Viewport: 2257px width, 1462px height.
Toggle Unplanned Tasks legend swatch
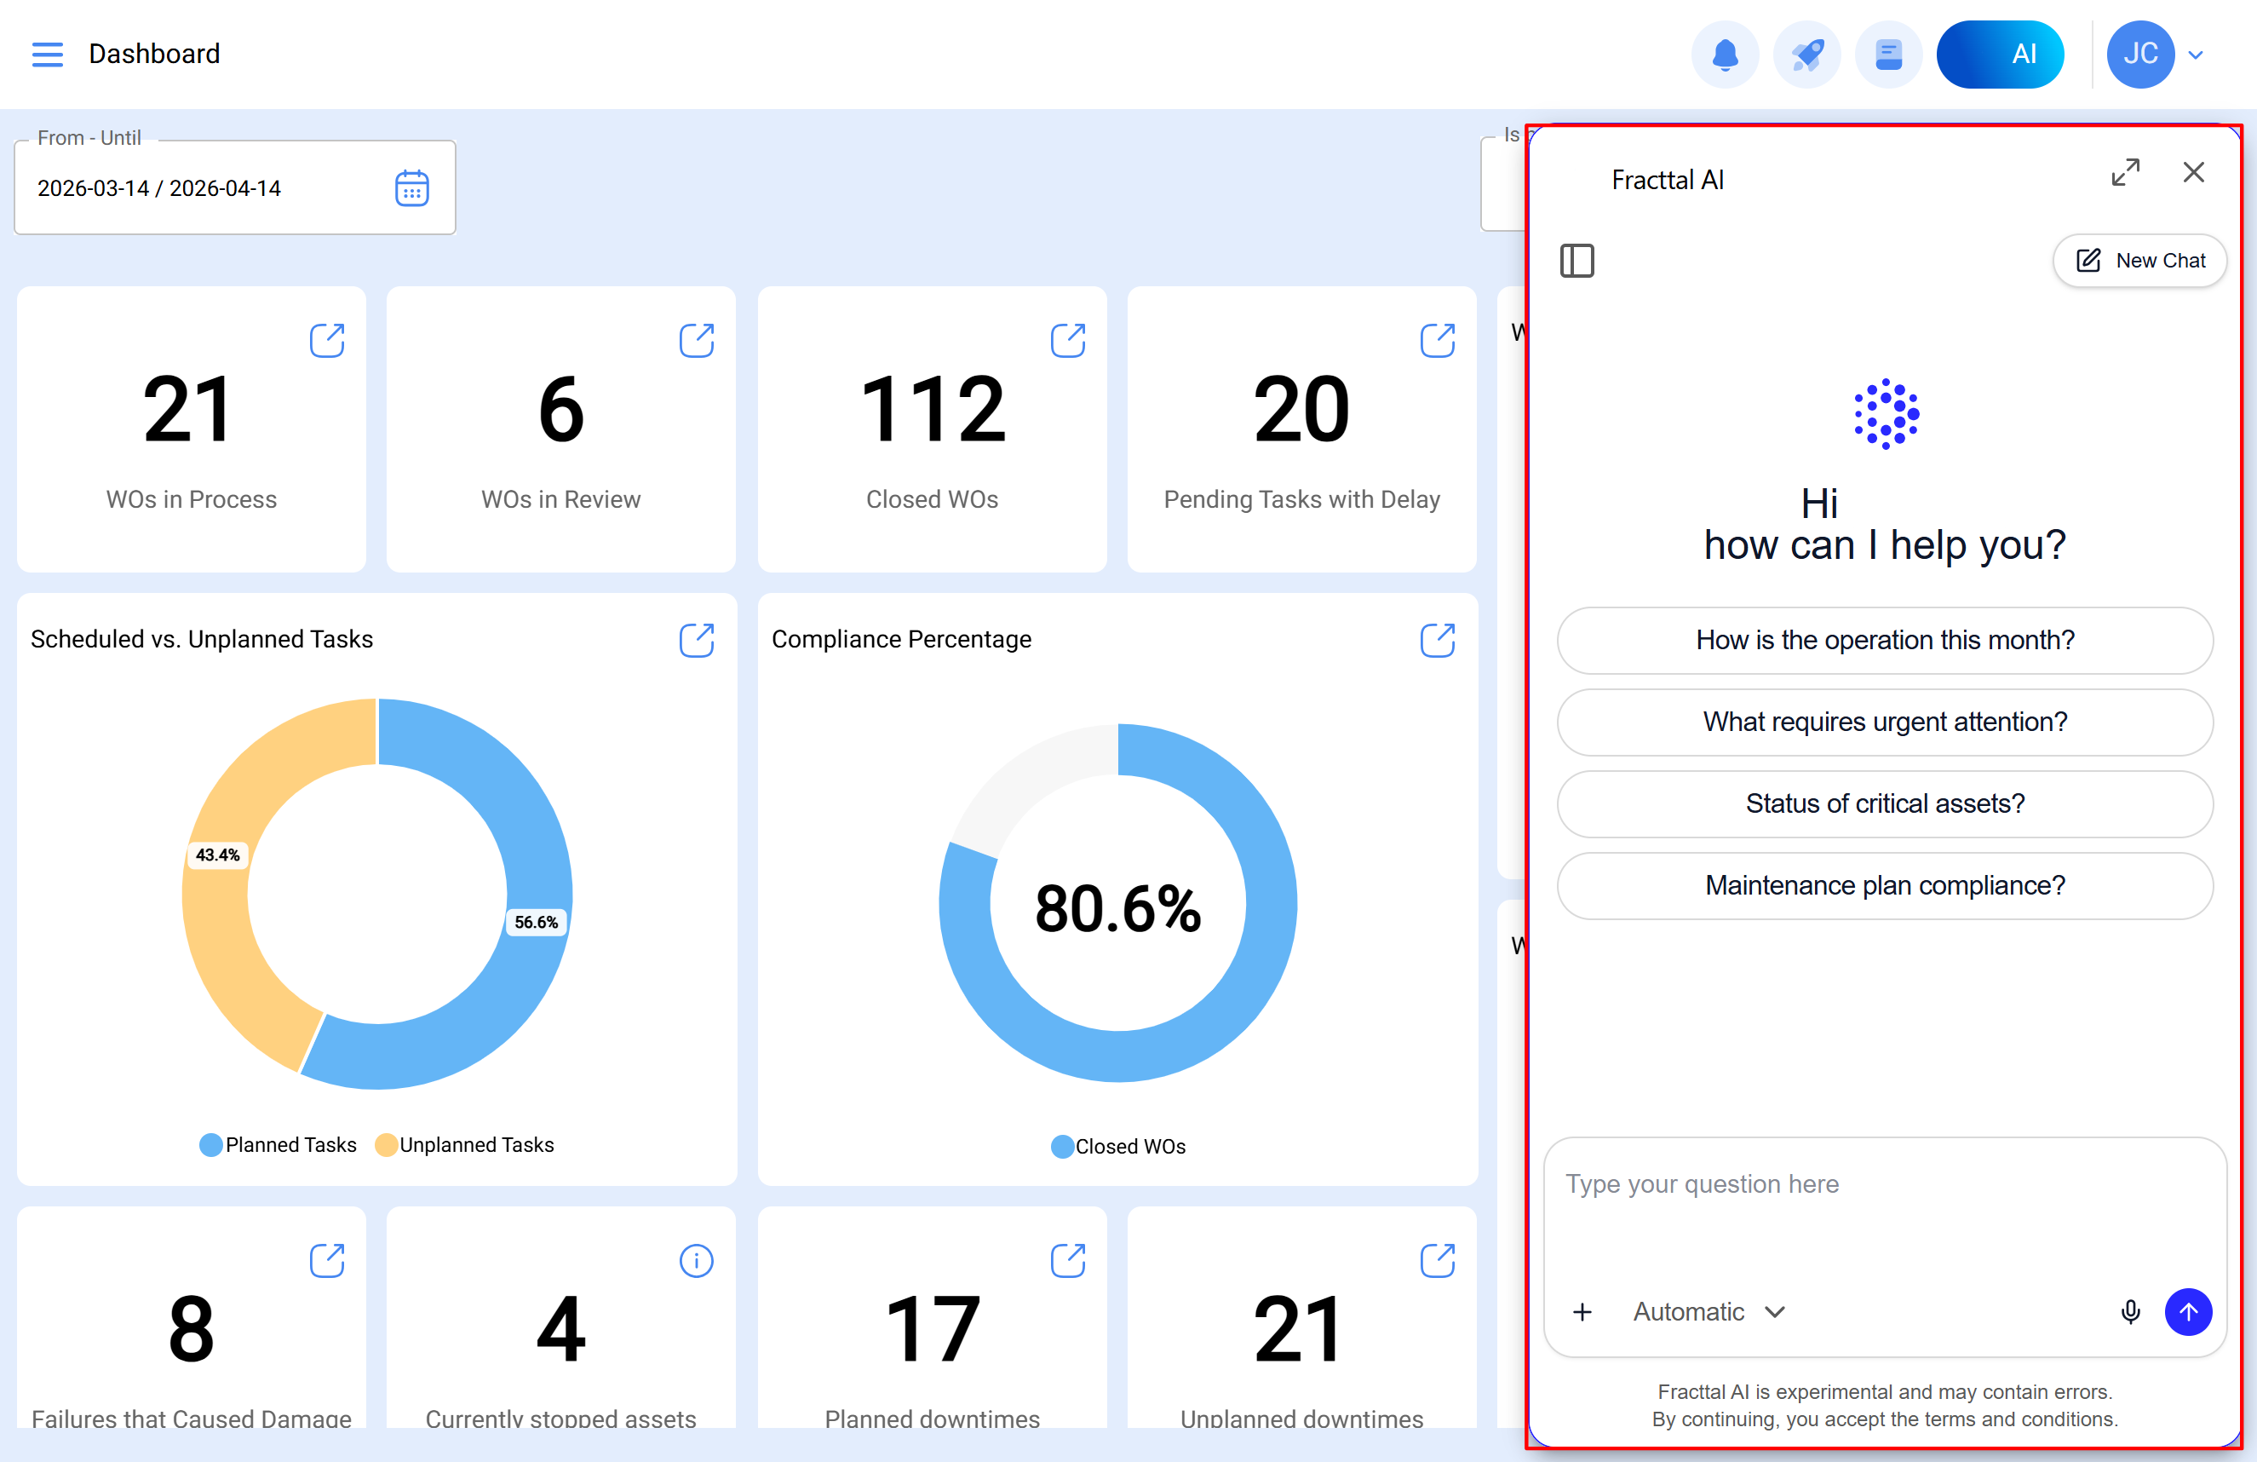pos(386,1145)
